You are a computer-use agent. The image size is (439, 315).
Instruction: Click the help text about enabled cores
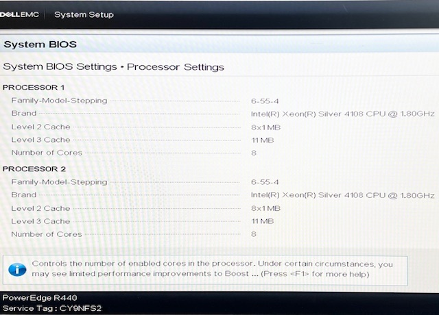(x=212, y=269)
